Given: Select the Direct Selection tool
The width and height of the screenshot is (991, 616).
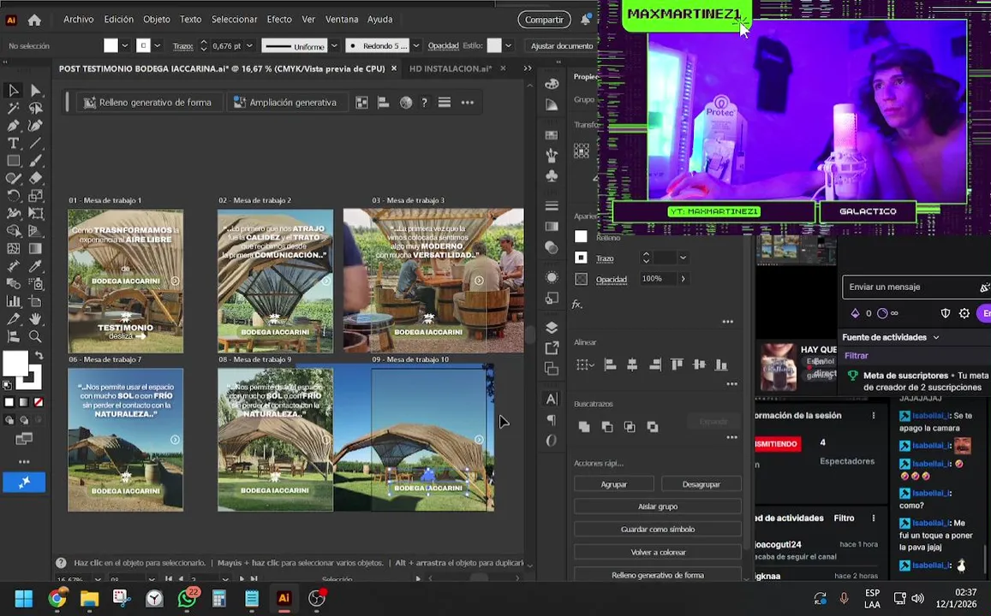Looking at the screenshot, I should 35,90.
